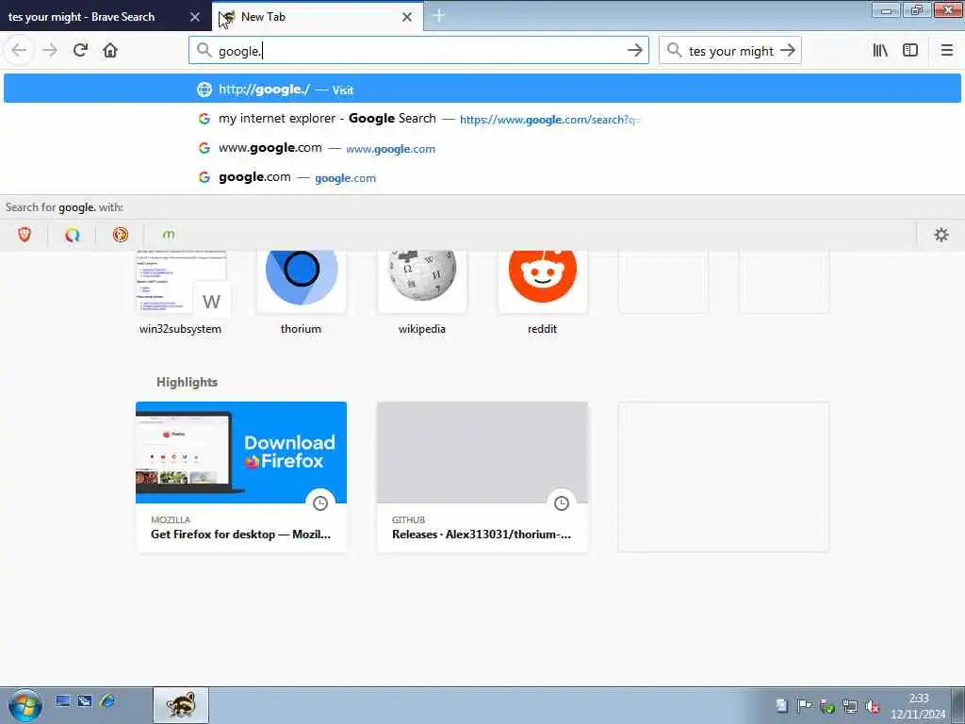This screenshot has width=965, height=724.
Task: Click the network tray icon
Action: [849, 706]
